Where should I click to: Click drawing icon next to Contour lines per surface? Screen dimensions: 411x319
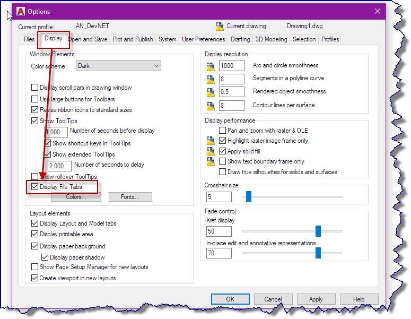211,106
